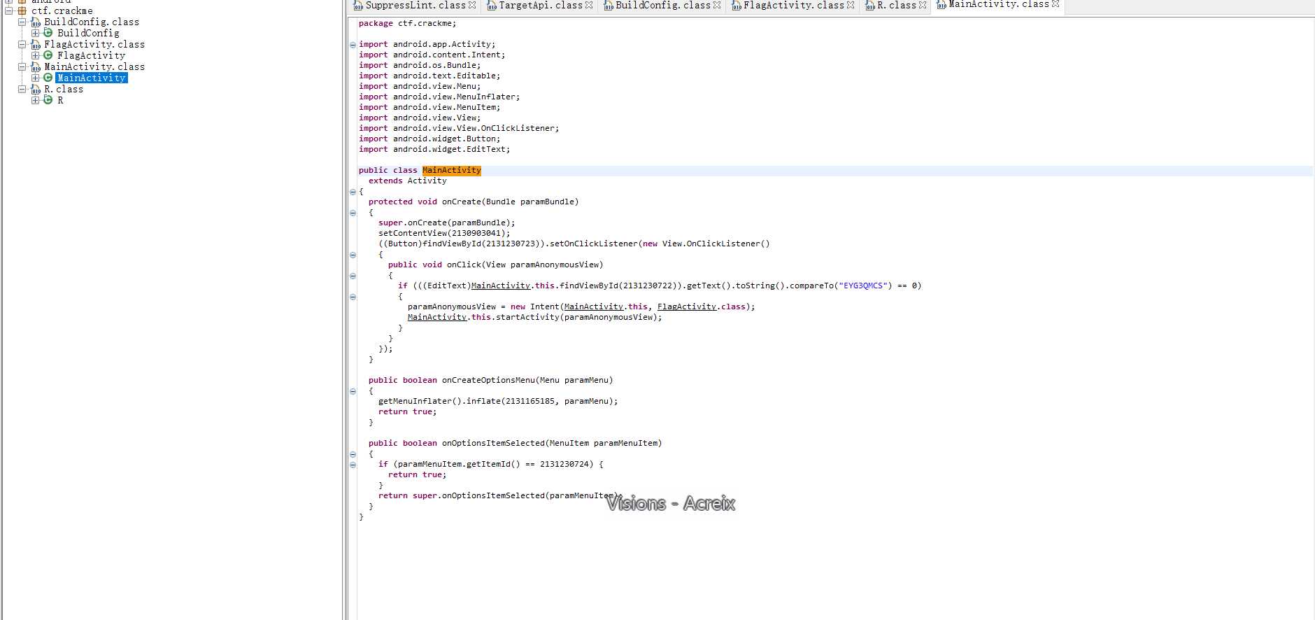Collapse the ctf.crackme package node
The image size is (1315, 620).
click(9, 10)
